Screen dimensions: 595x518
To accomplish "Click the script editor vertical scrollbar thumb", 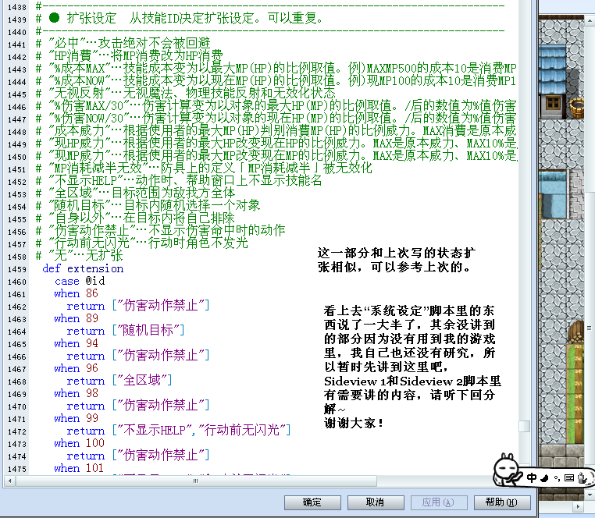I will (524, 426).
